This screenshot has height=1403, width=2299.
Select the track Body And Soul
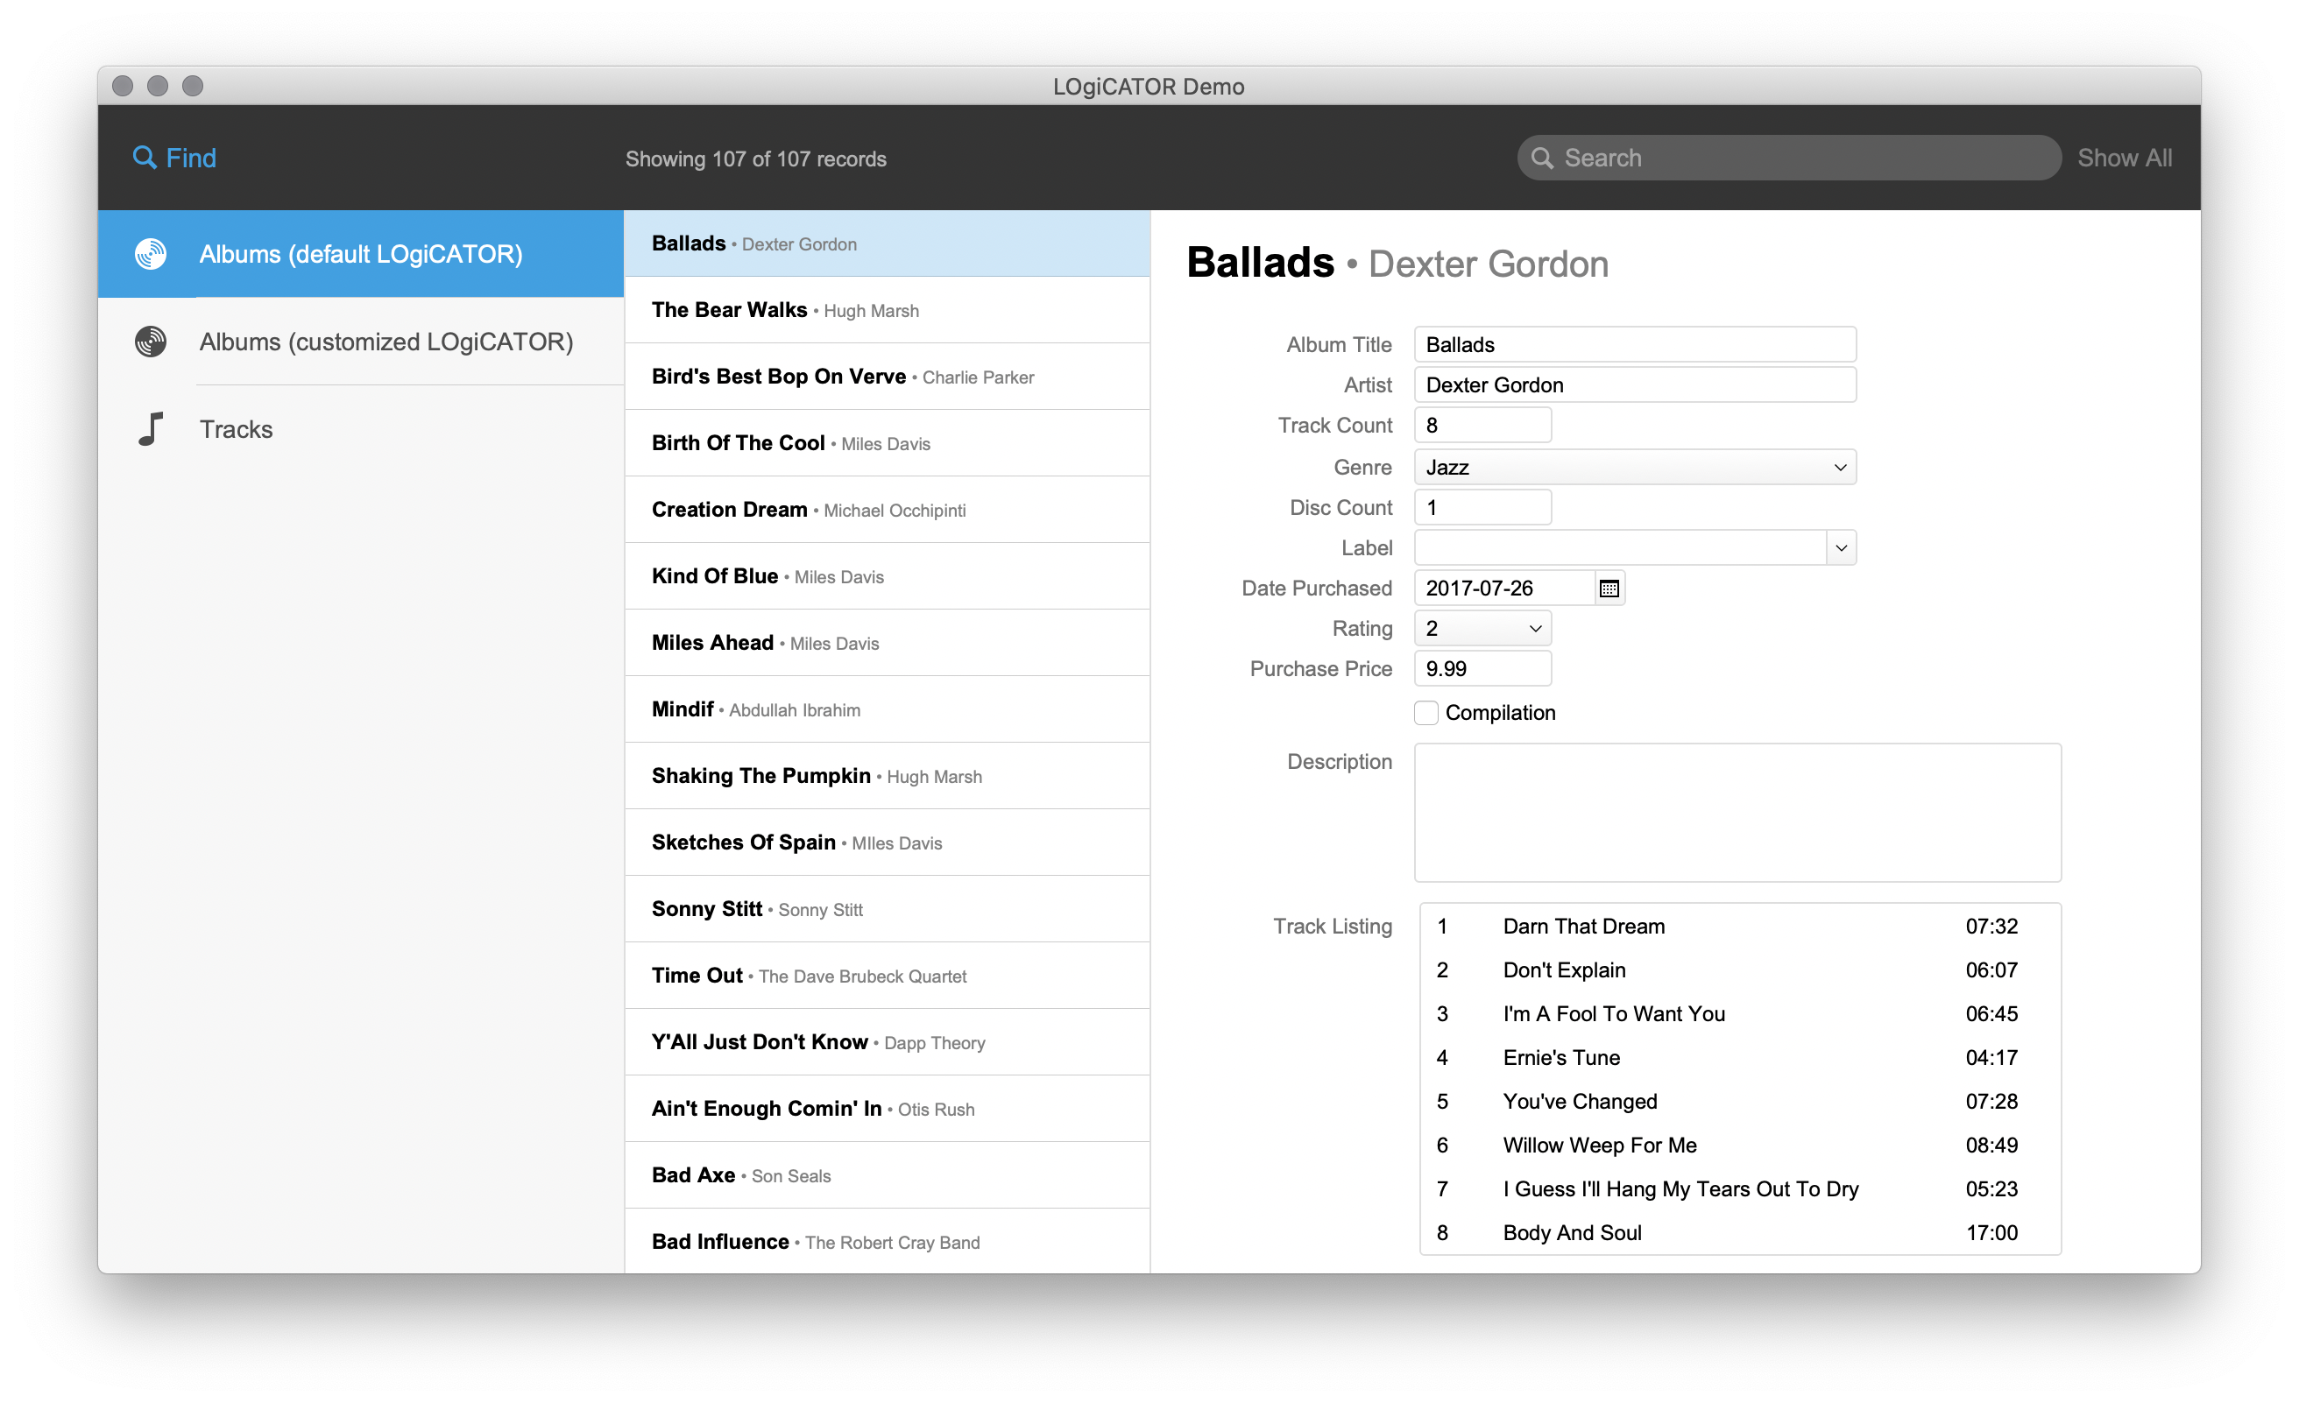click(1571, 1232)
